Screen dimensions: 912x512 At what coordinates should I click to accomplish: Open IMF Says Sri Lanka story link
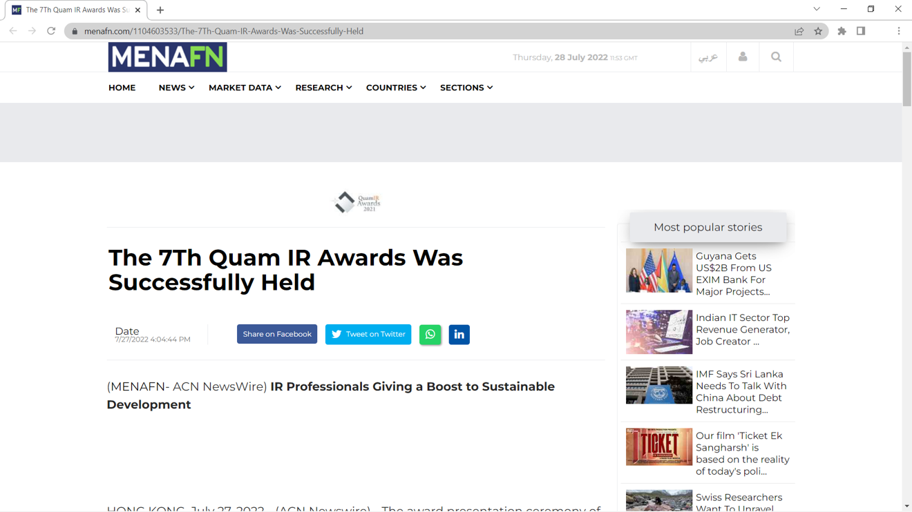click(742, 392)
